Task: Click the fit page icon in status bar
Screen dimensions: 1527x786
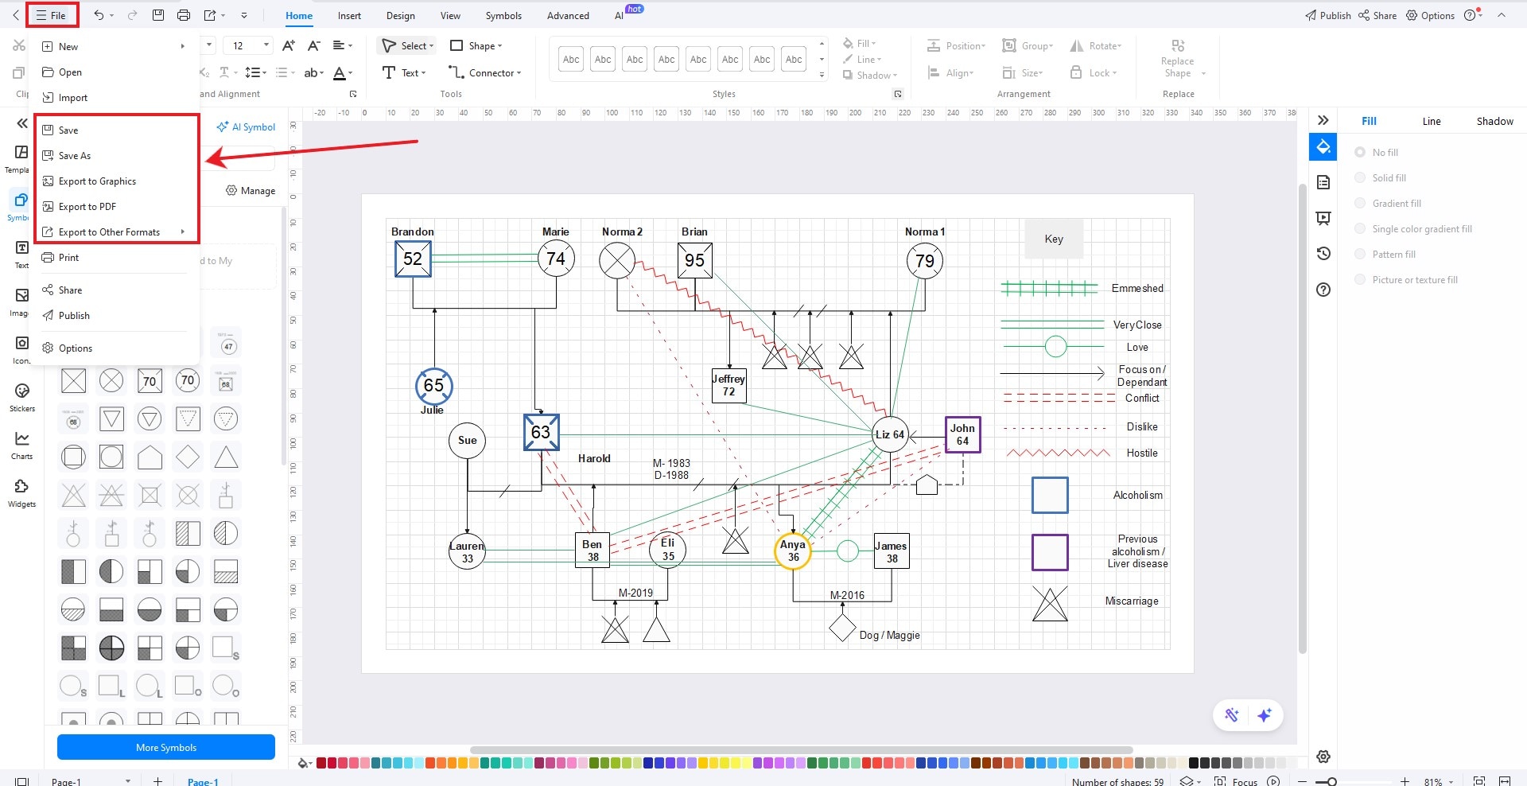Action: [x=1478, y=781]
